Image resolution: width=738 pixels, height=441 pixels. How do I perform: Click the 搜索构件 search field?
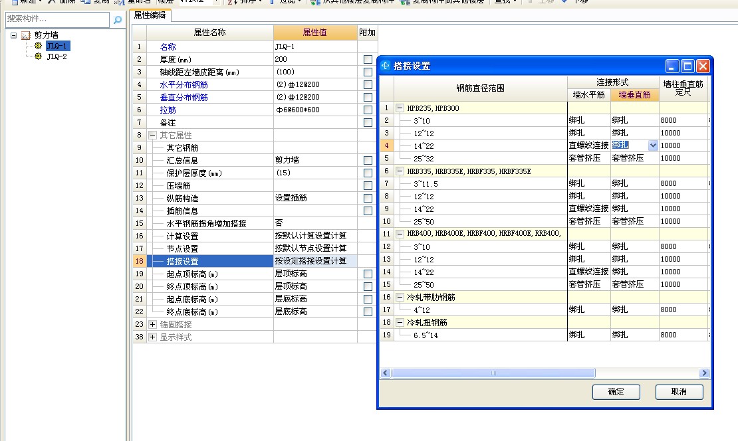tap(57, 19)
